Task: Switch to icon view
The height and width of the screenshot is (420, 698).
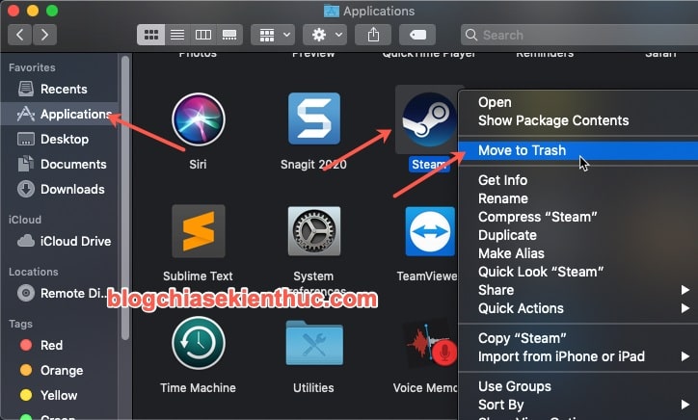Action: (151, 35)
